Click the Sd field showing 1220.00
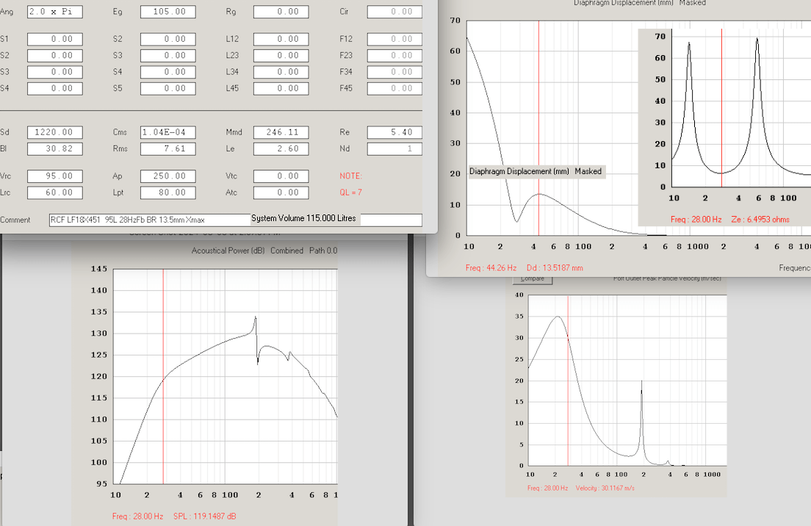811x526 pixels. click(55, 132)
